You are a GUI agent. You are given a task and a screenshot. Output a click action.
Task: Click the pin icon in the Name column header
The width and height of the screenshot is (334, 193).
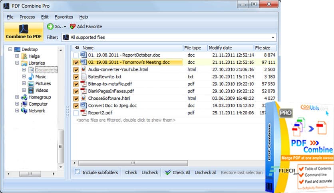[x=77, y=47]
